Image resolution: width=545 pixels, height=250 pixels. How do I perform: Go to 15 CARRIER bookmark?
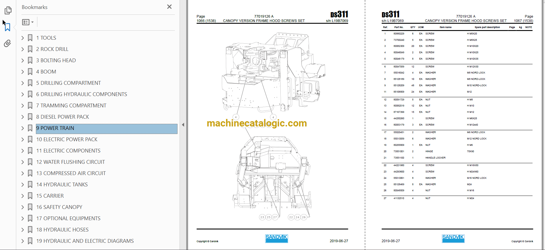pos(50,196)
